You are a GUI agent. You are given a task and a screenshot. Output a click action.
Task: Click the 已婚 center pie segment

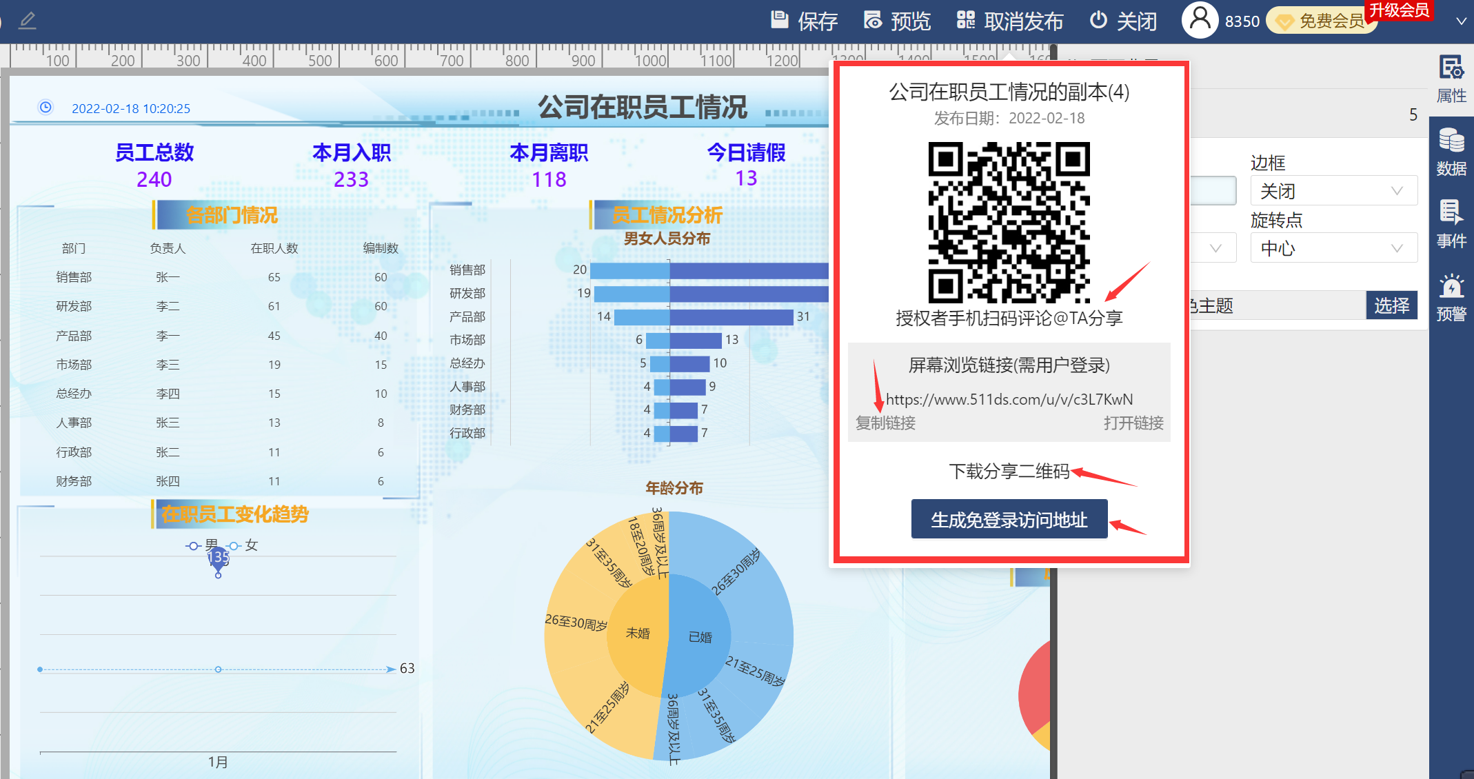[x=700, y=637]
